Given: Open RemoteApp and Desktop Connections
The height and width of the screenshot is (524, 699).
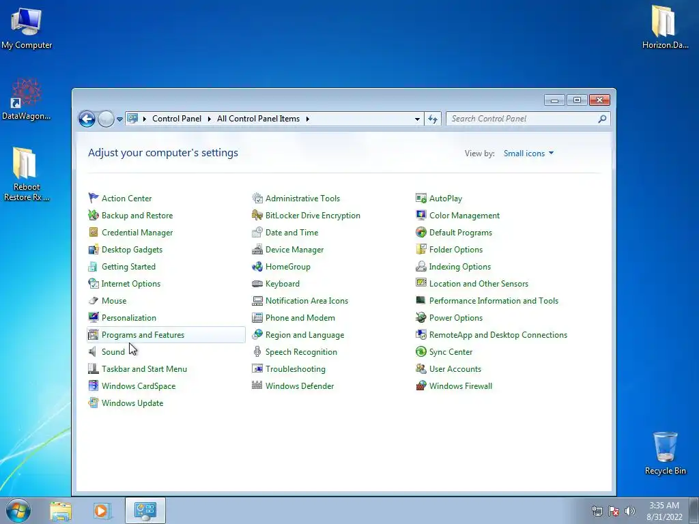Looking at the screenshot, I should click(x=498, y=334).
